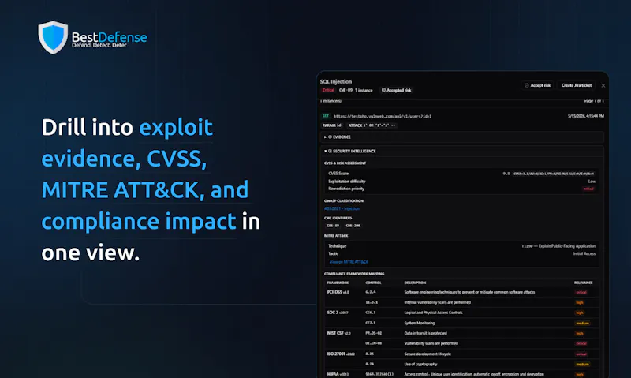Click the GET method badge

coord(326,116)
